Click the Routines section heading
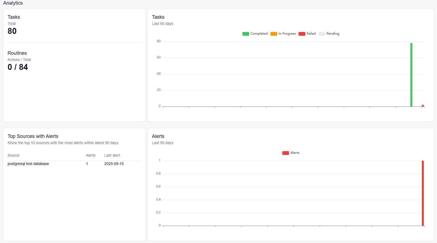The image size is (437, 243). [17, 53]
